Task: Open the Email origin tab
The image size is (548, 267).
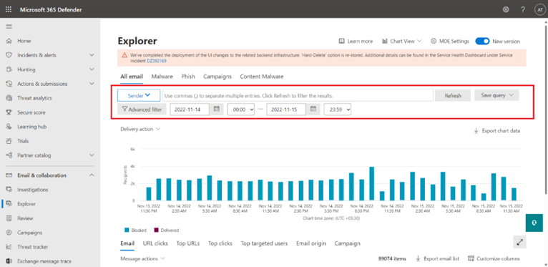Action: (311, 243)
